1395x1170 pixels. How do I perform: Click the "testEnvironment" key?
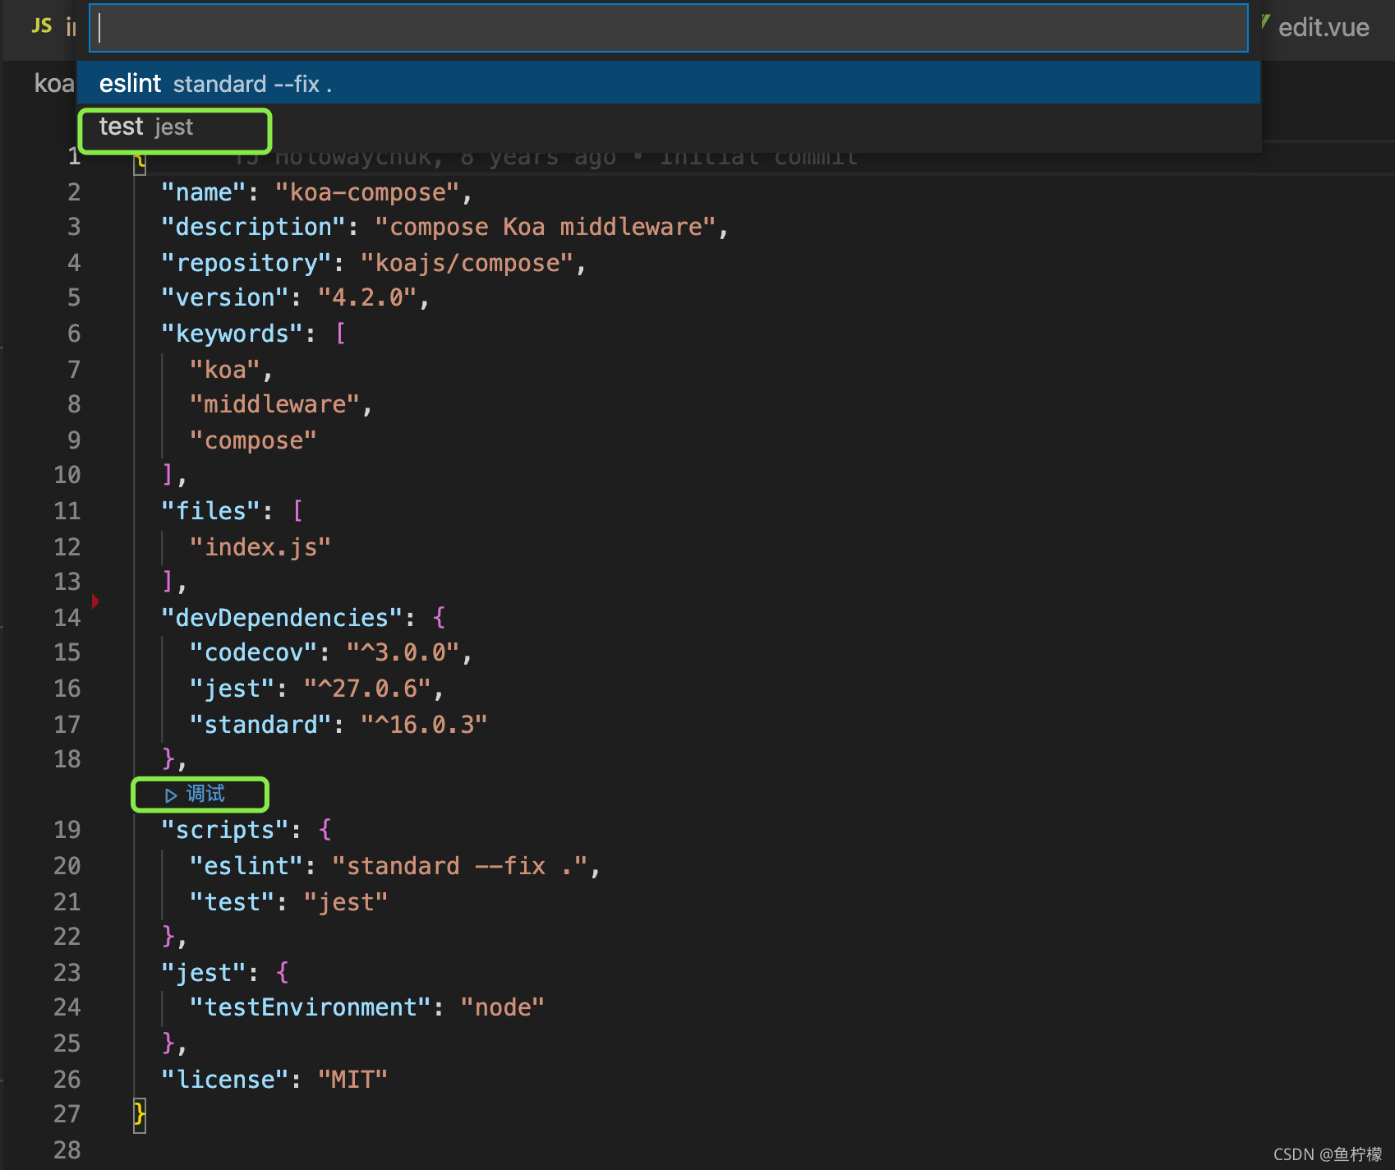311,1007
